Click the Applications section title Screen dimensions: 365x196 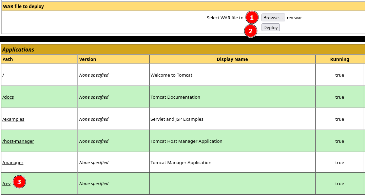point(18,50)
